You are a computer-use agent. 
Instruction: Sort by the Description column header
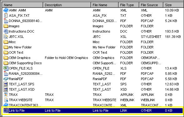tap(67, 5)
